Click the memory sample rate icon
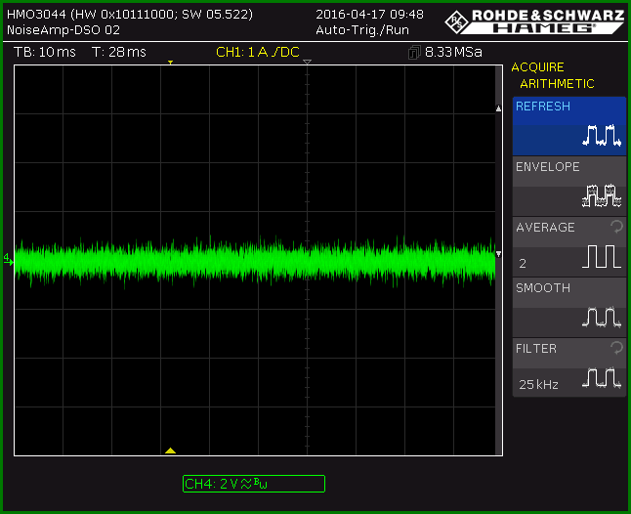 pos(414,53)
